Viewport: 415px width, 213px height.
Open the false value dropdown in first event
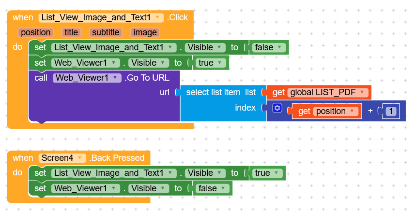pyautogui.click(x=281, y=47)
